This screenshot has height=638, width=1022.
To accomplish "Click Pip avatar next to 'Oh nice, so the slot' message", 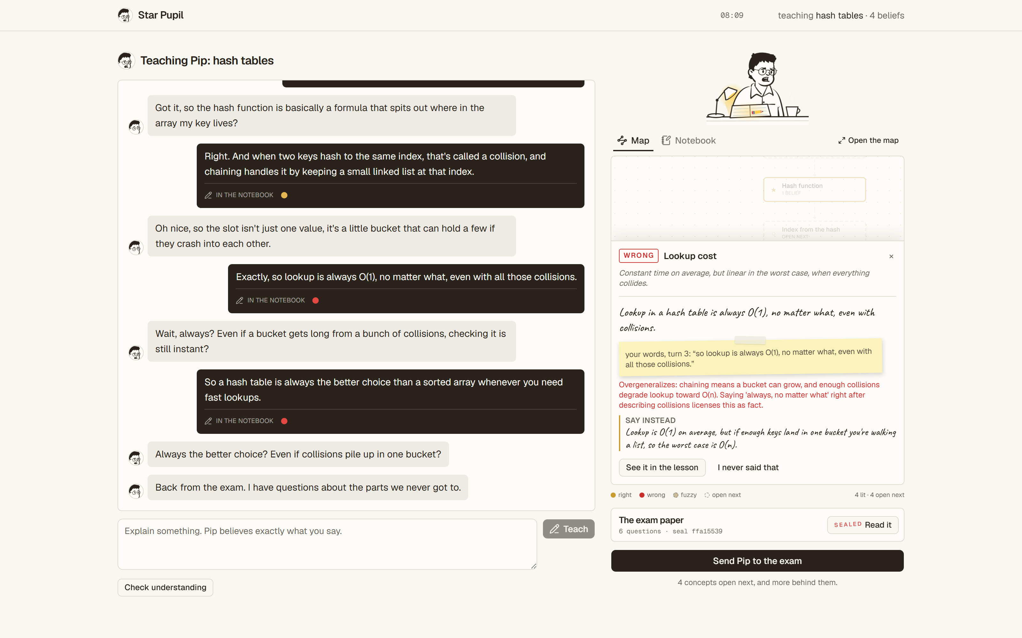I will point(136,247).
